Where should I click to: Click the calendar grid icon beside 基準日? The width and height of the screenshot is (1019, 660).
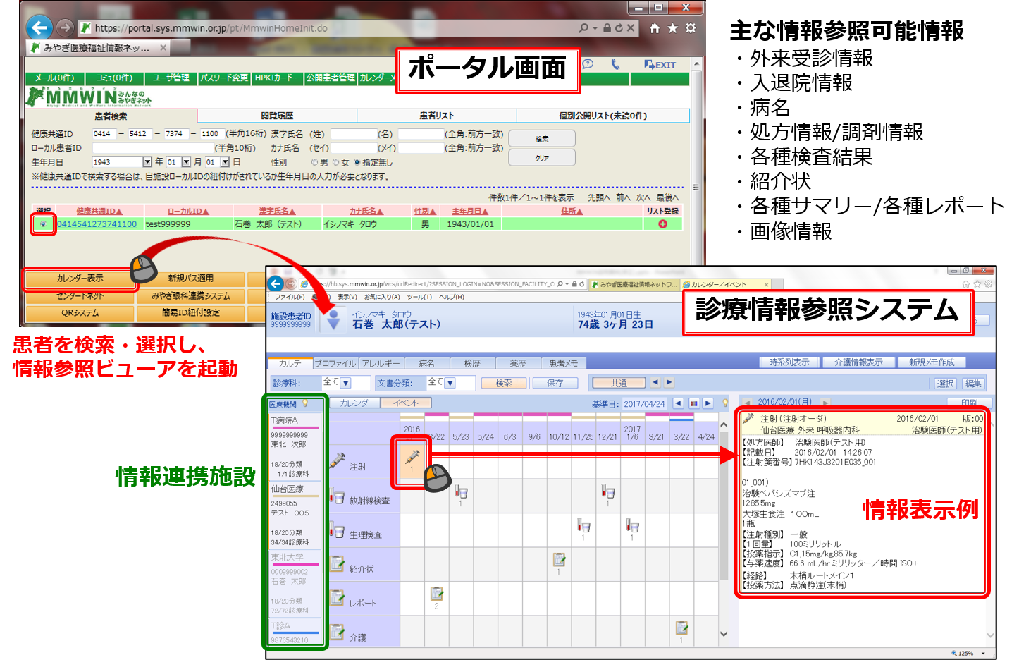click(x=693, y=403)
